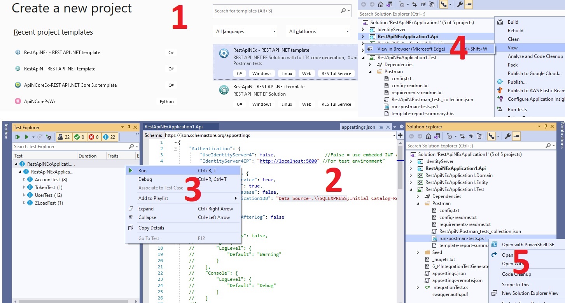This screenshot has height=303, width=565.
Task: Toggle Show All Files in titled Solution Explorer toolbar
Action: [480, 136]
